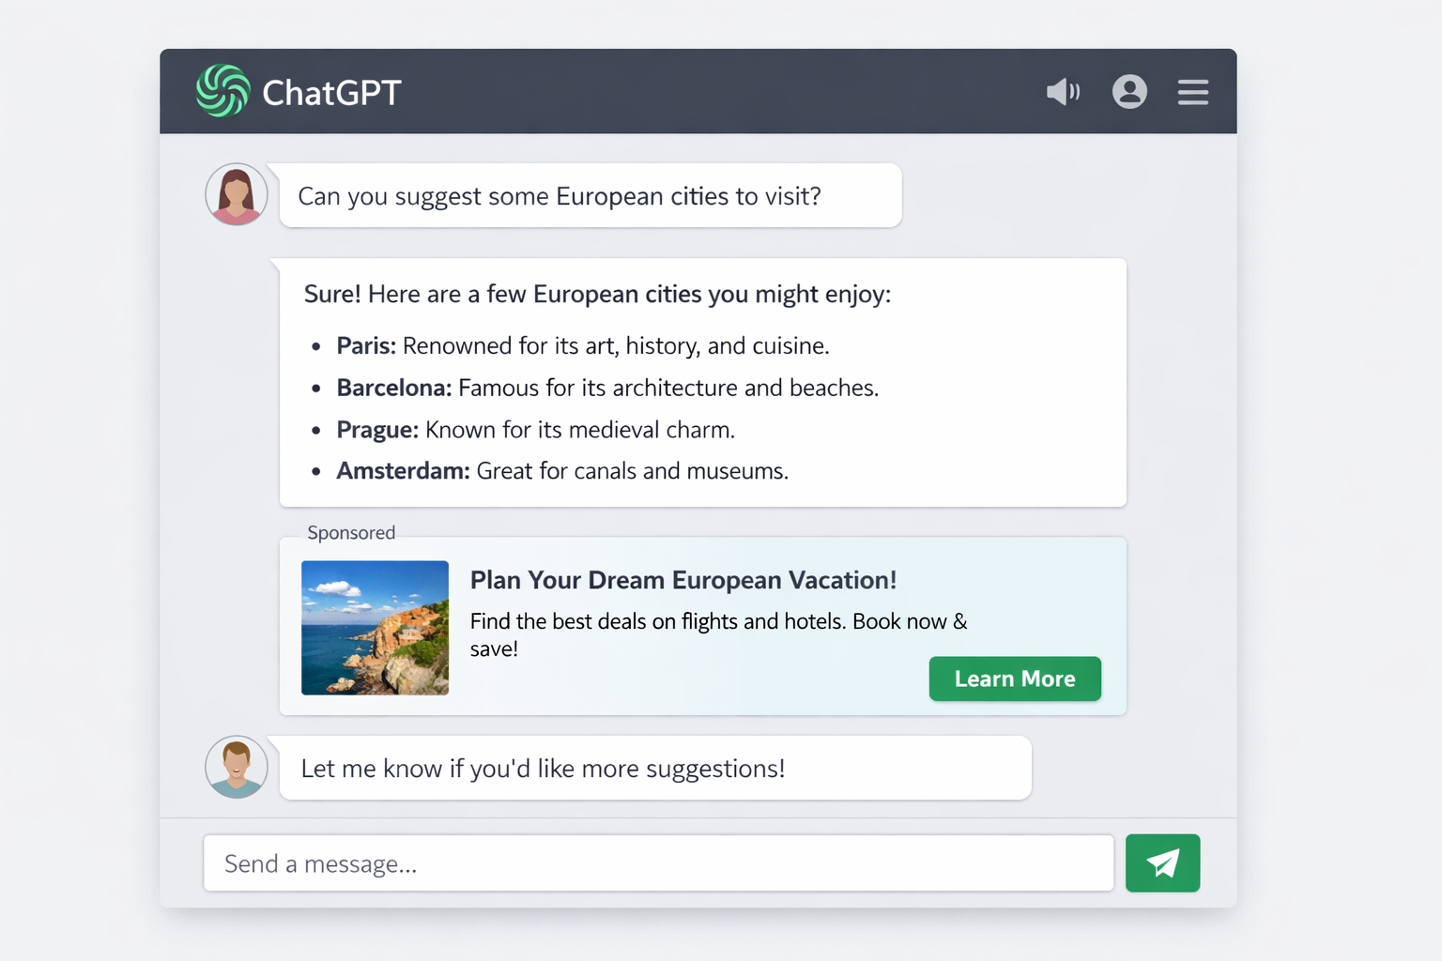Screen dimensions: 1442x961
Task: Open the profile account dropdown
Action: point(1129,91)
